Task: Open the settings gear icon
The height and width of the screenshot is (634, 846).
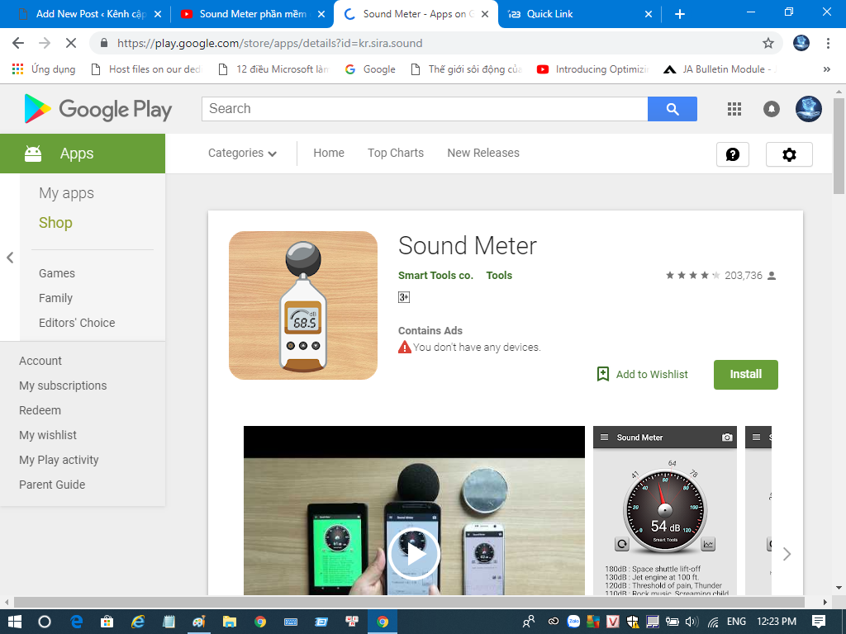Action: coord(789,154)
